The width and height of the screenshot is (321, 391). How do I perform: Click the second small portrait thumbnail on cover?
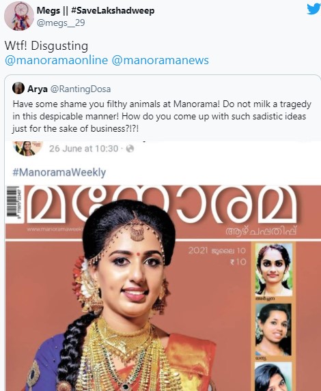click(273, 329)
